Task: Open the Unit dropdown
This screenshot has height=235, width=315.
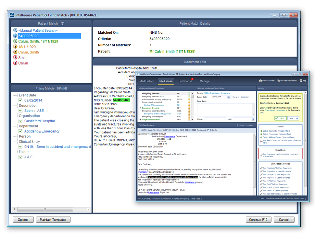Action: [x=253, y=119]
